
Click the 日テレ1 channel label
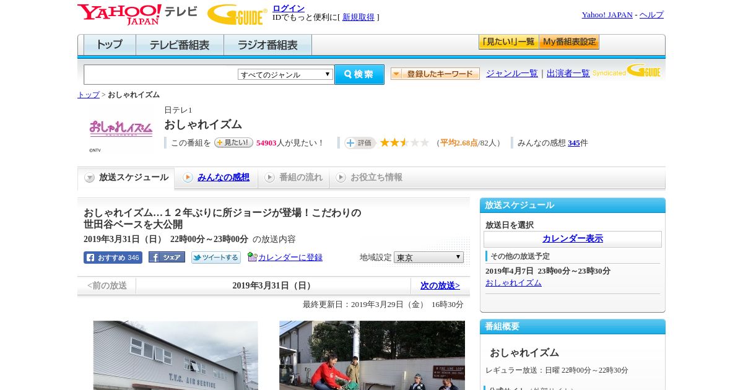[x=178, y=110]
